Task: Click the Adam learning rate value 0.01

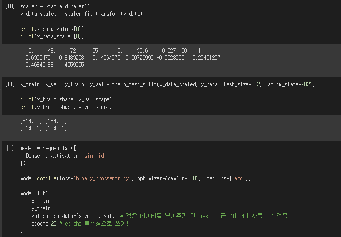Action: click(x=193, y=178)
